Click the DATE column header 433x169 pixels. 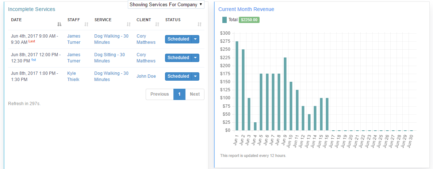pos(16,20)
